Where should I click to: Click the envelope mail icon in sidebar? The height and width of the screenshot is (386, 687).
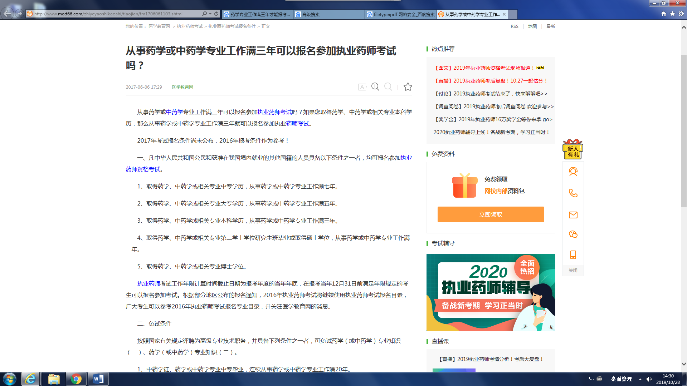[573, 215]
